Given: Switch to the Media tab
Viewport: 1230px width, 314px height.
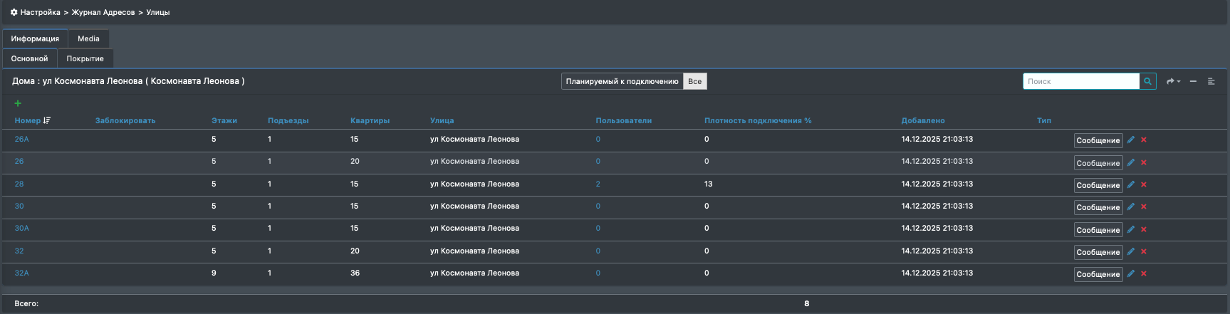Looking at the screenshot, I should [88, 38].
